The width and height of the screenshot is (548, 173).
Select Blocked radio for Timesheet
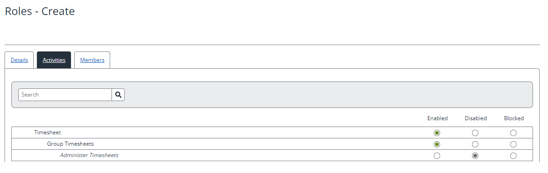[x=513, y=133]
